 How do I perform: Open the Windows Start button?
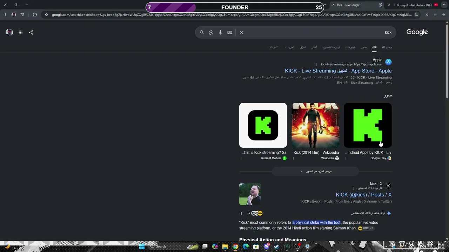[142, 246]
